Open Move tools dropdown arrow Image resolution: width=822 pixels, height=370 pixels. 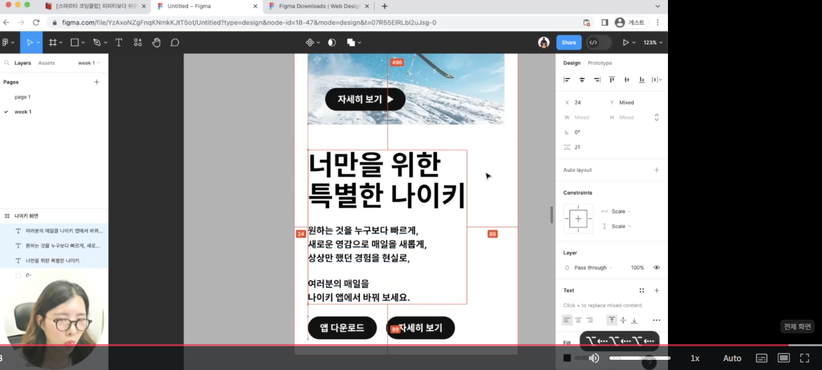pos(38,42)
